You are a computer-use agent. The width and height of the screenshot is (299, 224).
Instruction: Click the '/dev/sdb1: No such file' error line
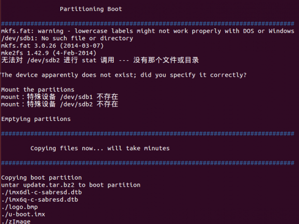67,38
